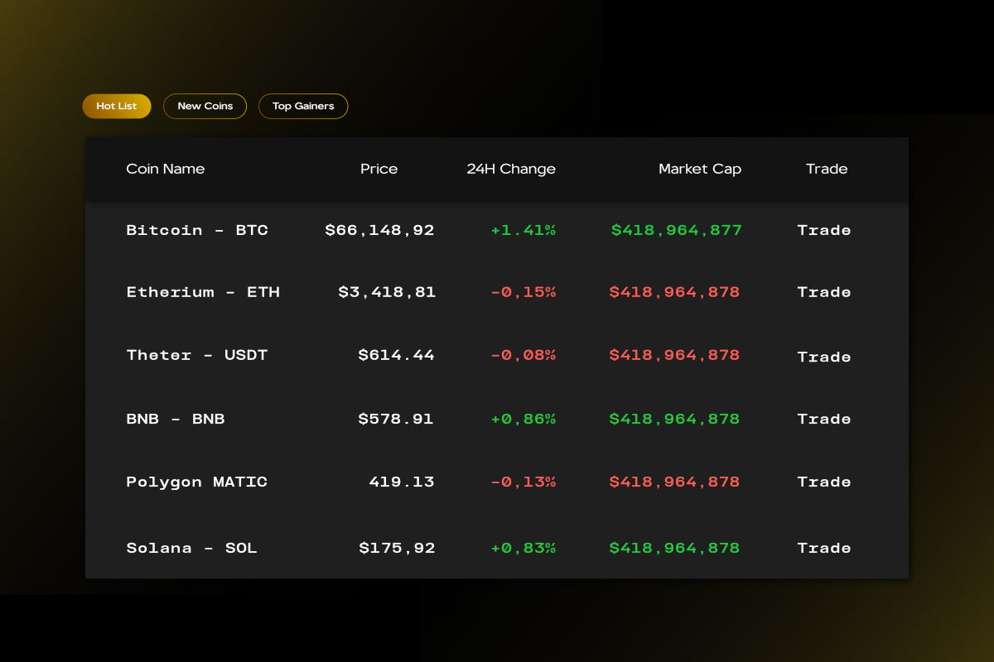Sort by the Coin Name column header
Image resolution: width=994 pixels, height=662 pixels.
[165, 169]
